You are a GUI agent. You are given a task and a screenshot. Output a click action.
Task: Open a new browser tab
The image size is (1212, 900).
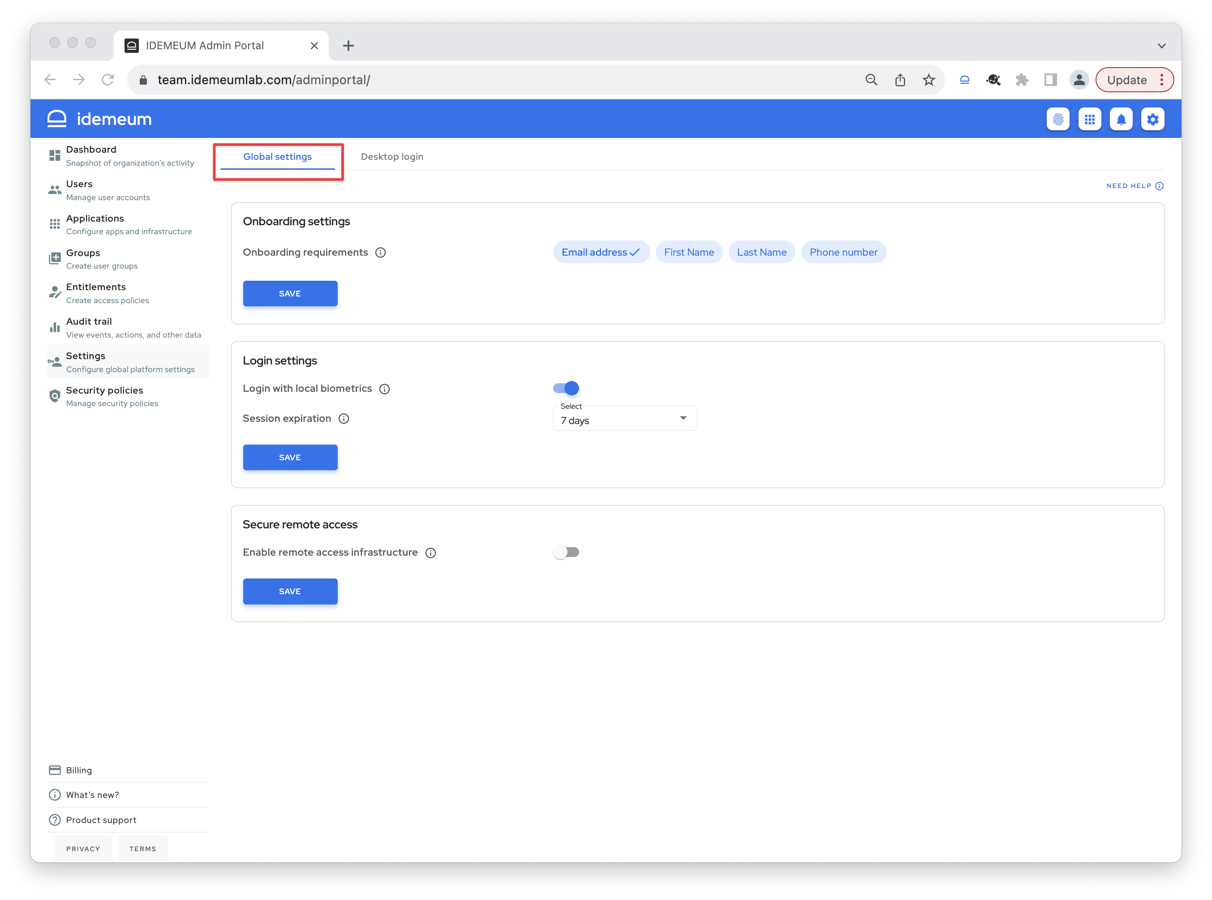coord(348,46)
